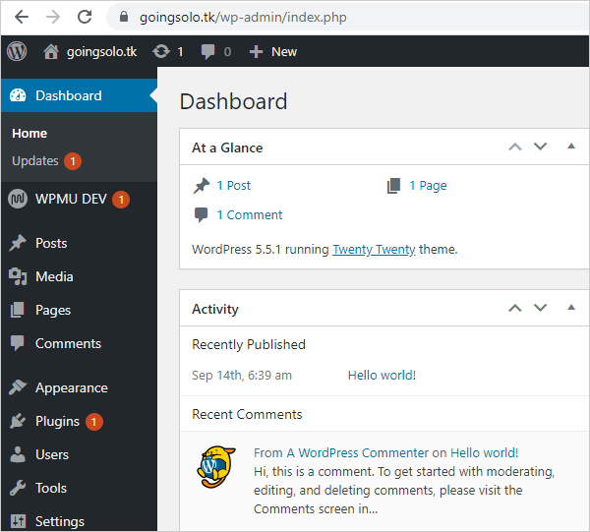
Task: Open the 1 Page link
Action: [428, 186]
